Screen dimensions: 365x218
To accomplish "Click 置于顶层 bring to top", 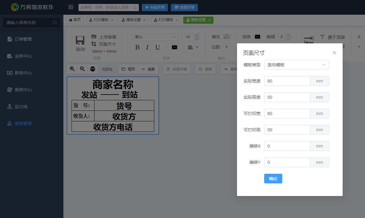I will pyautogui.click(x=332, y=37).
